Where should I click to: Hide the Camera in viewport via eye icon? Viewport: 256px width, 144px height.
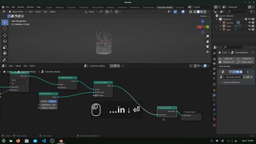click(x=250, y=23)
